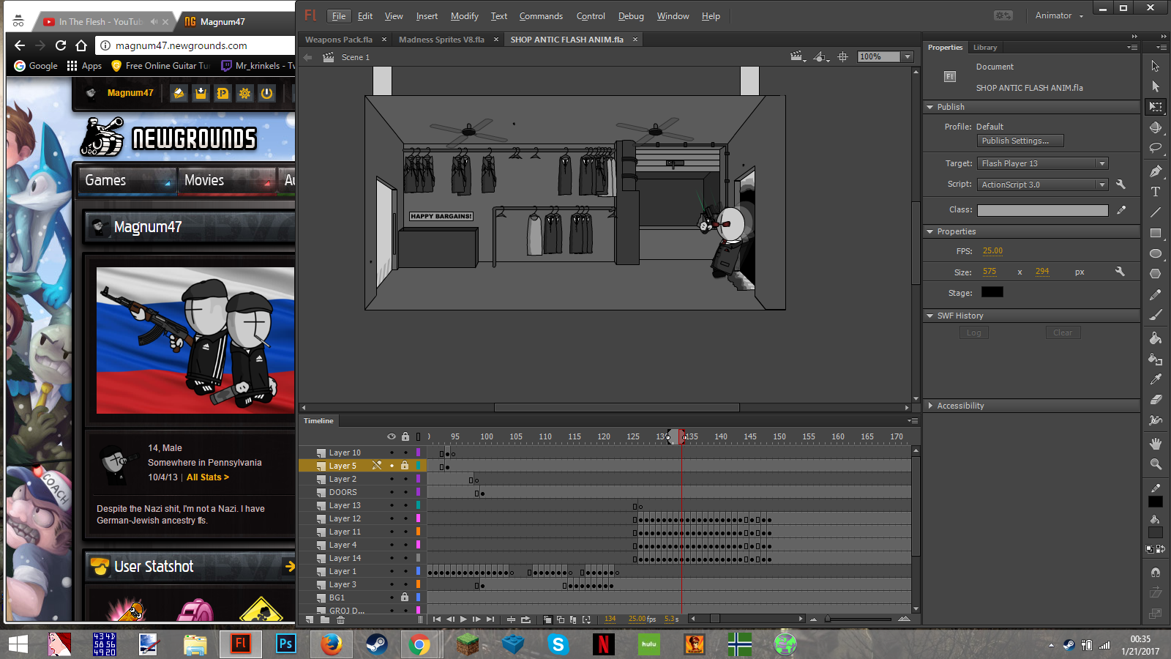Collapse the SWF History section

point(929,316)
